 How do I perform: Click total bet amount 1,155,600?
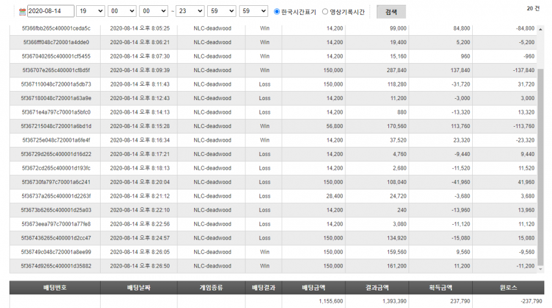point(331,302)
